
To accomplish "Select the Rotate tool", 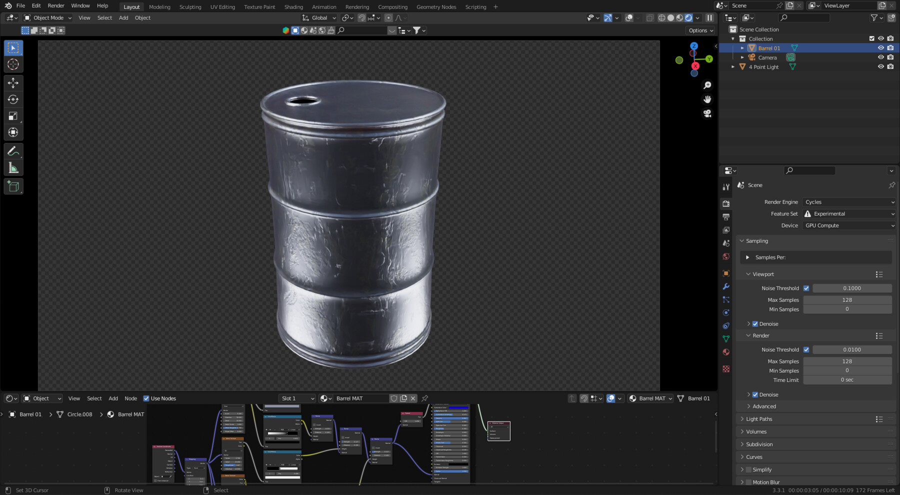I will point(13,99).
